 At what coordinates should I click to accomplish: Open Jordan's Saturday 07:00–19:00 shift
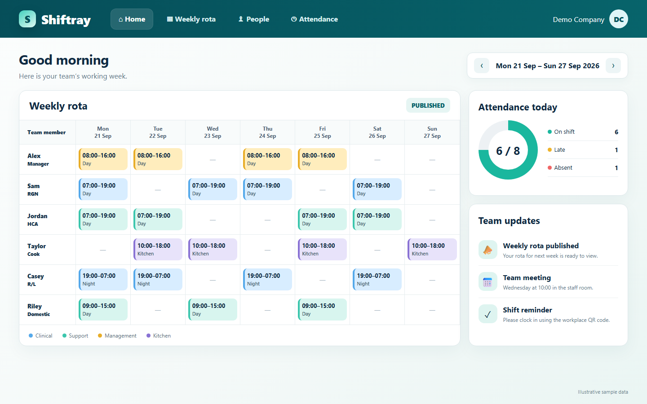click(377, 220)
